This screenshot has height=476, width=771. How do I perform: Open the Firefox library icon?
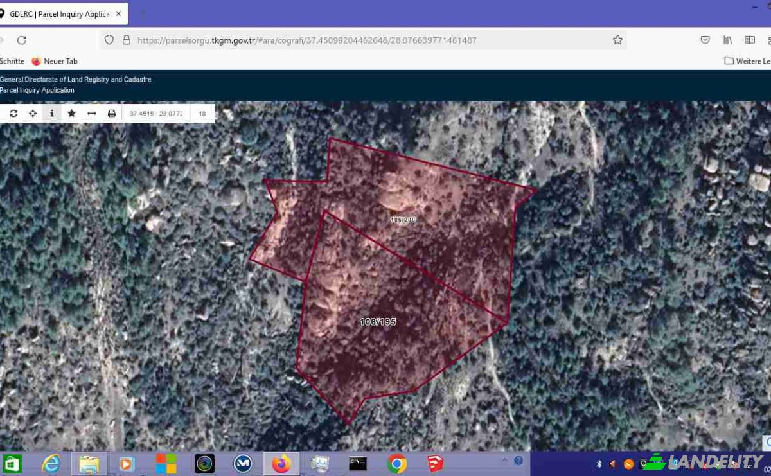click(727, 40)
